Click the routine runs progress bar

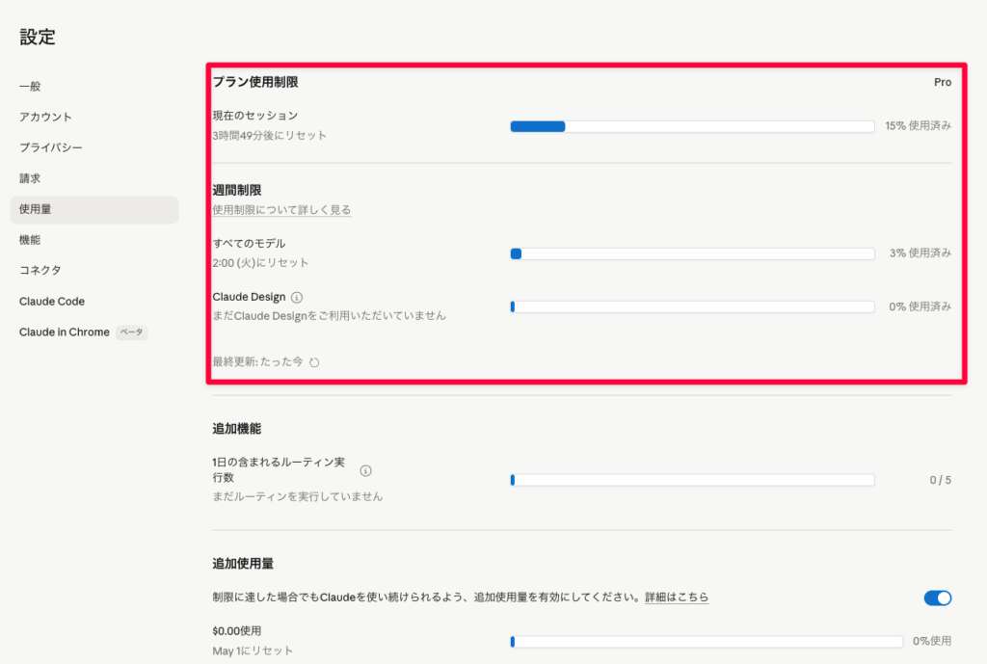692,480
